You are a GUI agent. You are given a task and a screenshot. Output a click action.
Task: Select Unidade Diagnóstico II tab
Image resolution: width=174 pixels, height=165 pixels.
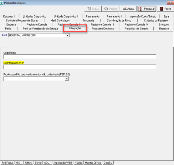click(x=66, y=17)
